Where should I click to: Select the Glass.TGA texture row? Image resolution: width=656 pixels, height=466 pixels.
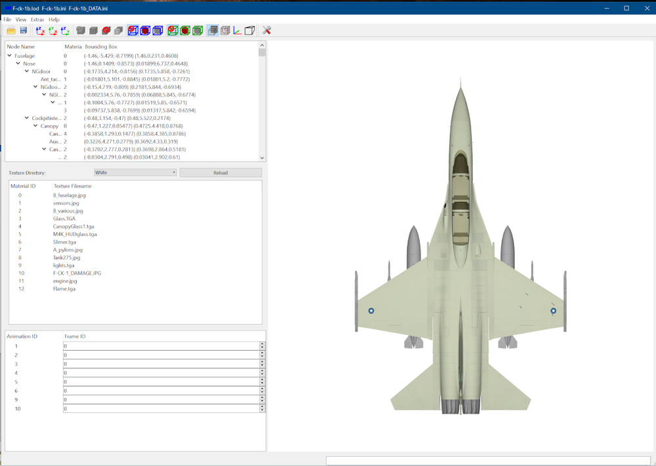click(136, 219)
